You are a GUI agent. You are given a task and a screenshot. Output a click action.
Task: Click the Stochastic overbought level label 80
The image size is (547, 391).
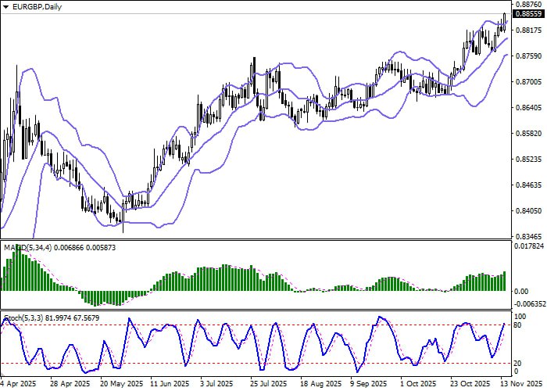518,325
